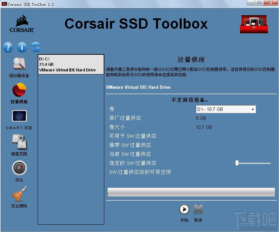The height and width of the screenshot is (232, 279).
Task: Click the 当前 SW 过量供应 label
Action: (130, 154)
